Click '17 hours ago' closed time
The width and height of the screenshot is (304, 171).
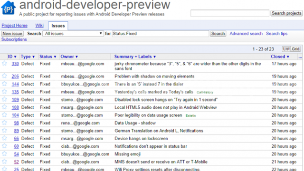284,64
